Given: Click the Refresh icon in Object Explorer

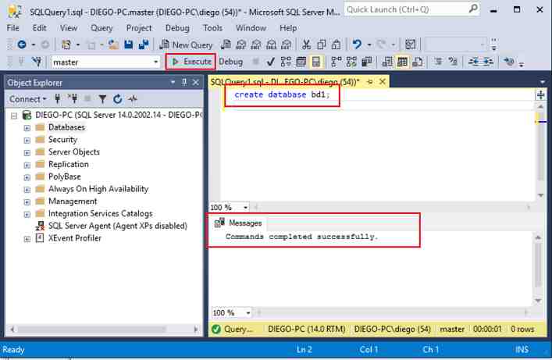Looking at the screenshot, I should (118, 99).
